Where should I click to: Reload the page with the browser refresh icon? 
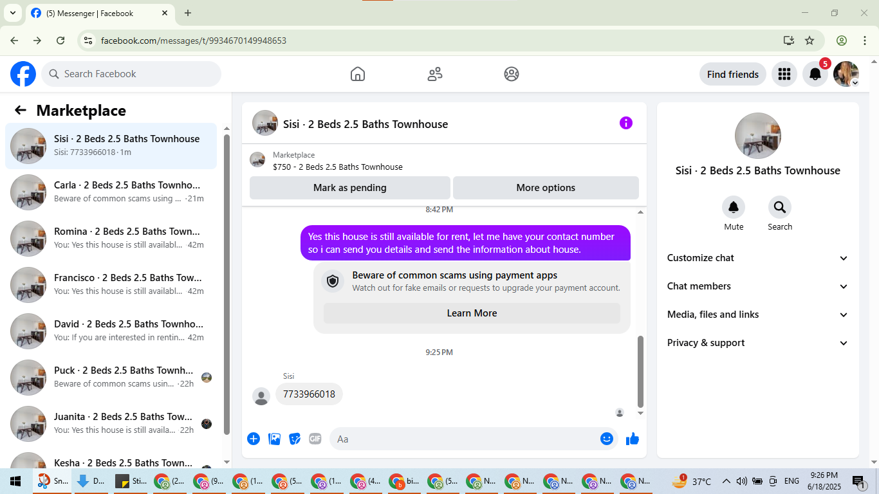[x=60, y=41]
